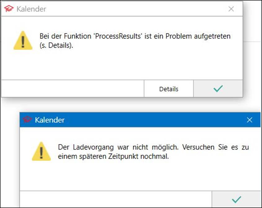Image resolution: width=262 pixels, height=208 pixels.
Task: Close the blue-titled Kalender dialog
Action: [x=250, y=120]
